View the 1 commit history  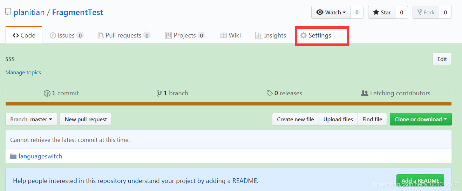pos(61,93)
